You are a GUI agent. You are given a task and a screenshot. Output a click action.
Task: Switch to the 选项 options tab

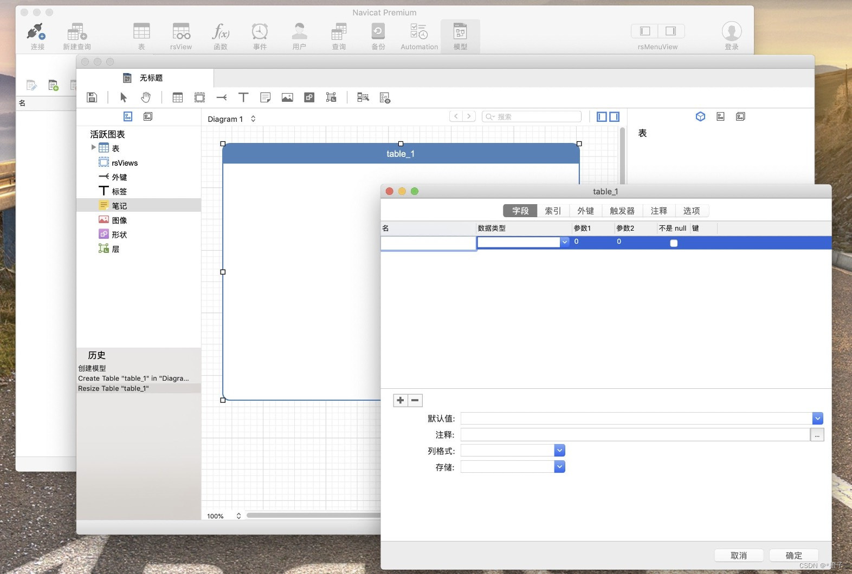692,211
